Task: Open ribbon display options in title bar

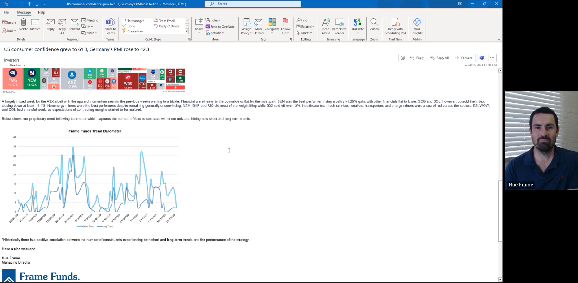Action: pyautogui.click(x=460, y=4)
